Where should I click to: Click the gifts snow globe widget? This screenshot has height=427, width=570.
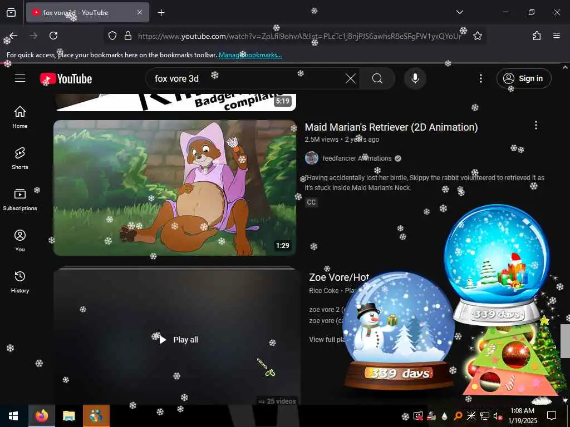[x=497, y=265]
